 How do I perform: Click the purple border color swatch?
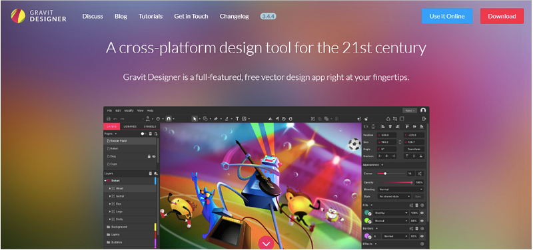[x=367, y=236]
